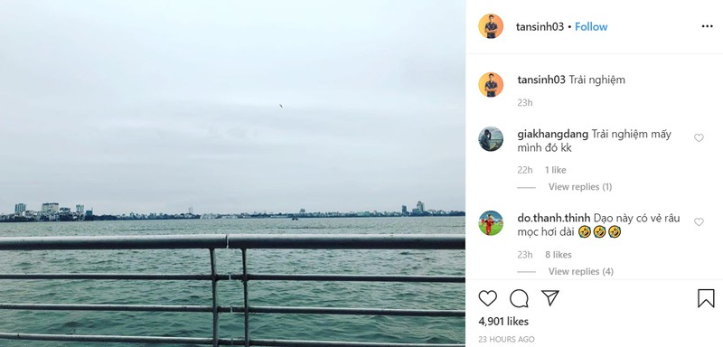
Task: View 8 likes on do.thanh.thinh's comment
Action: click(x=559, y=254)
